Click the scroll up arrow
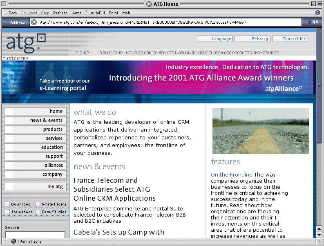 (319, 229)
